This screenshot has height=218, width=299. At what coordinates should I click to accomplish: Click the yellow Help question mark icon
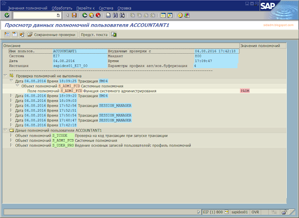(180, 15)
